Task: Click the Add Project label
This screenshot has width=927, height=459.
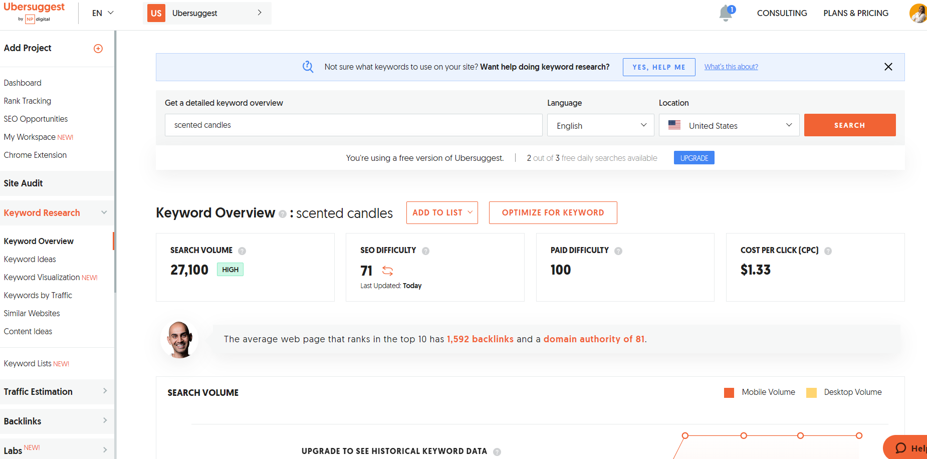Action: click(28, 48)
